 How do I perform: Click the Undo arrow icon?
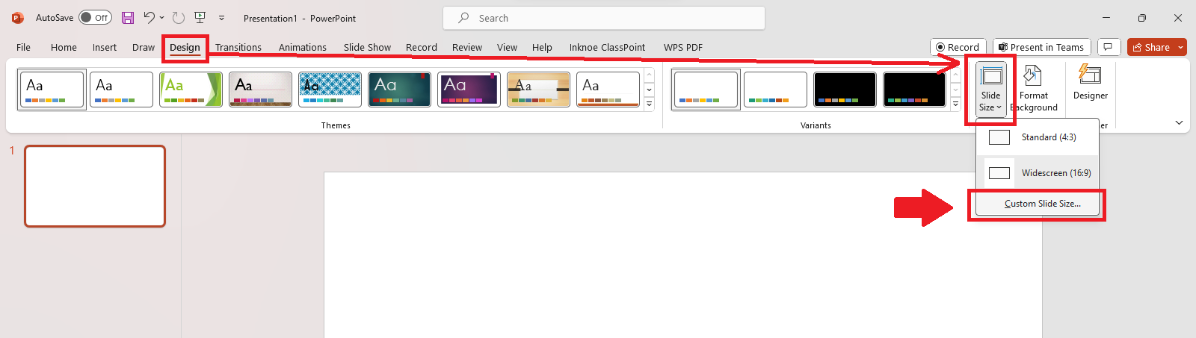(x=149, y=18)
